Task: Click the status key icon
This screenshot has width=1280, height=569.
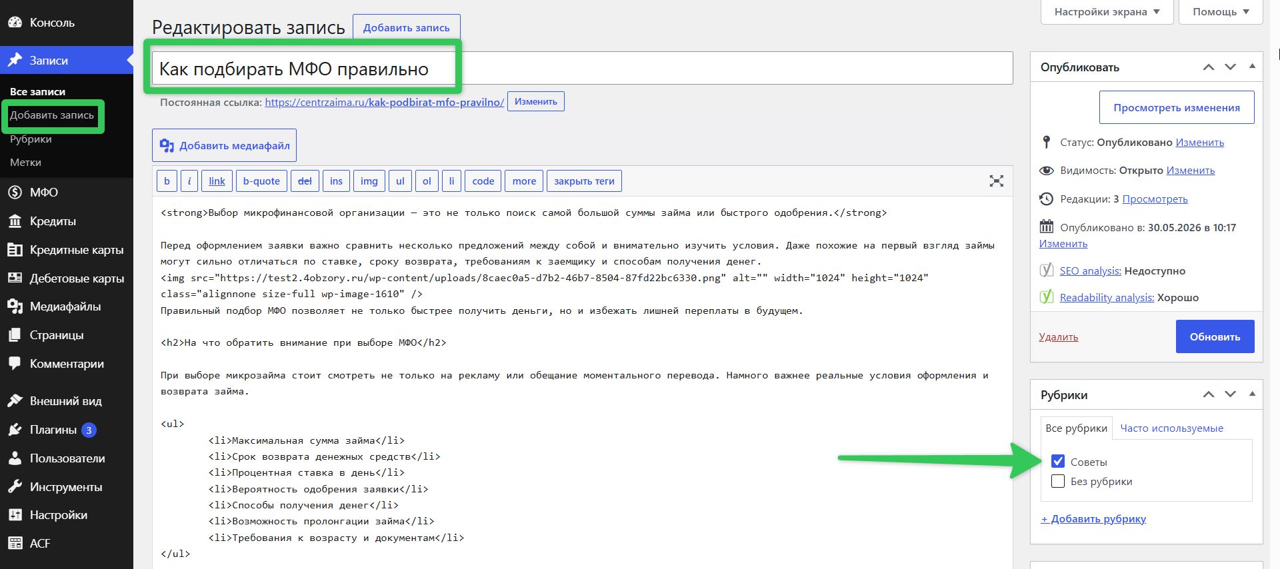Action: pyautogui.click(x=1046, y=142)
